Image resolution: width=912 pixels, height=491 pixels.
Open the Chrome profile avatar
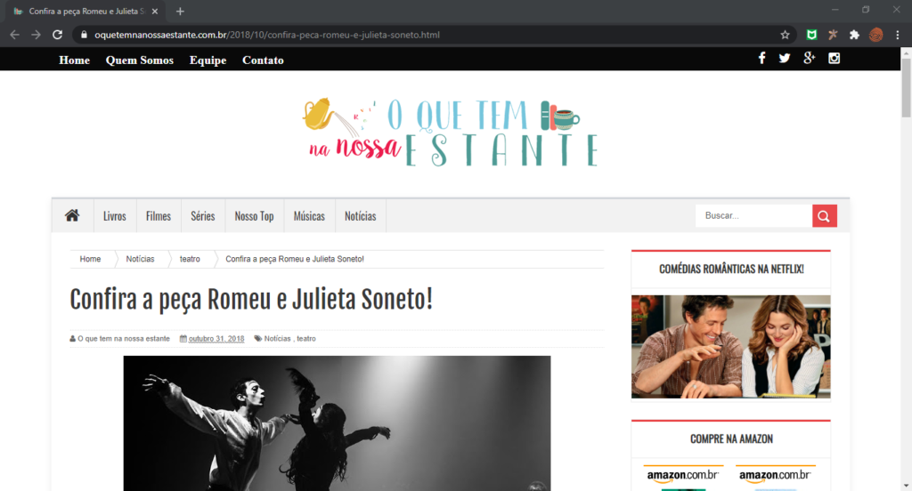coord(876,35)
